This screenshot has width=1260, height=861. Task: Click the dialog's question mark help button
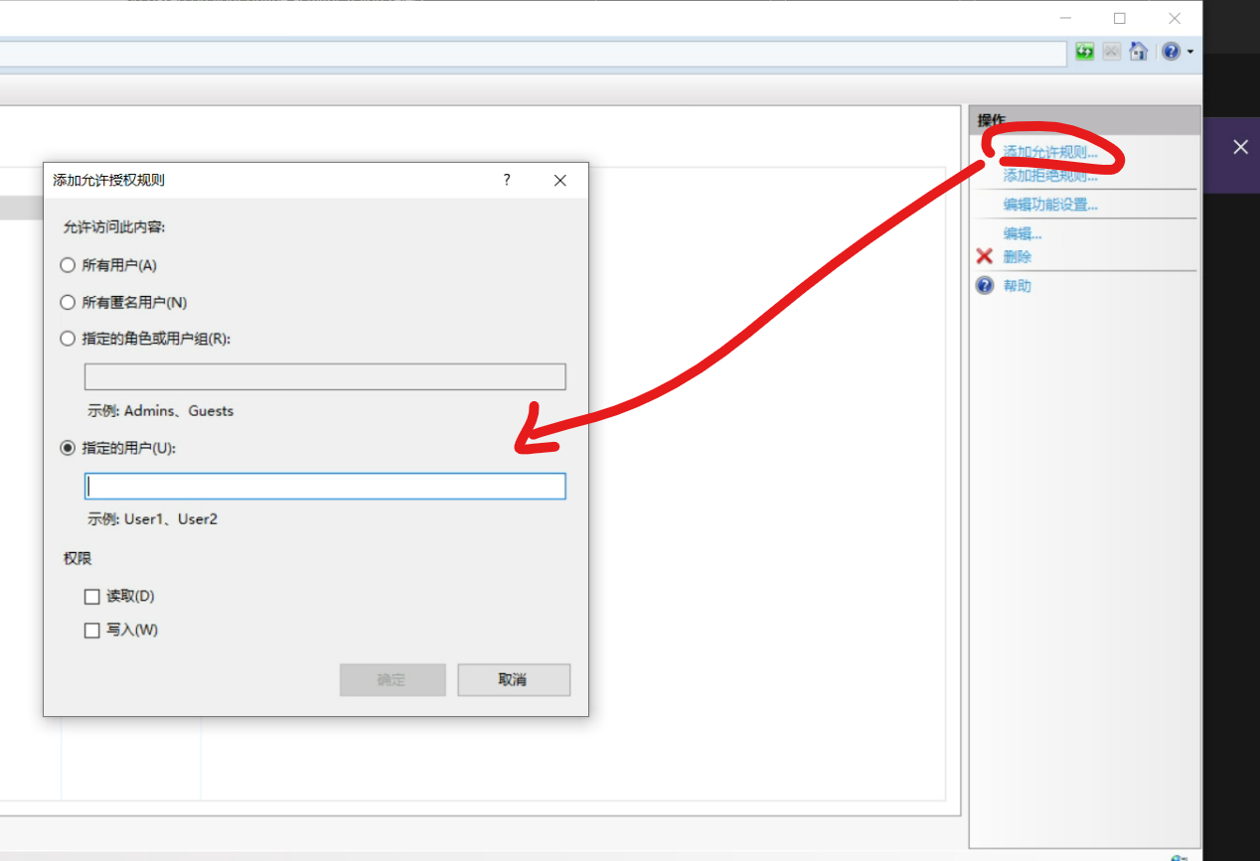pos(507,180)
